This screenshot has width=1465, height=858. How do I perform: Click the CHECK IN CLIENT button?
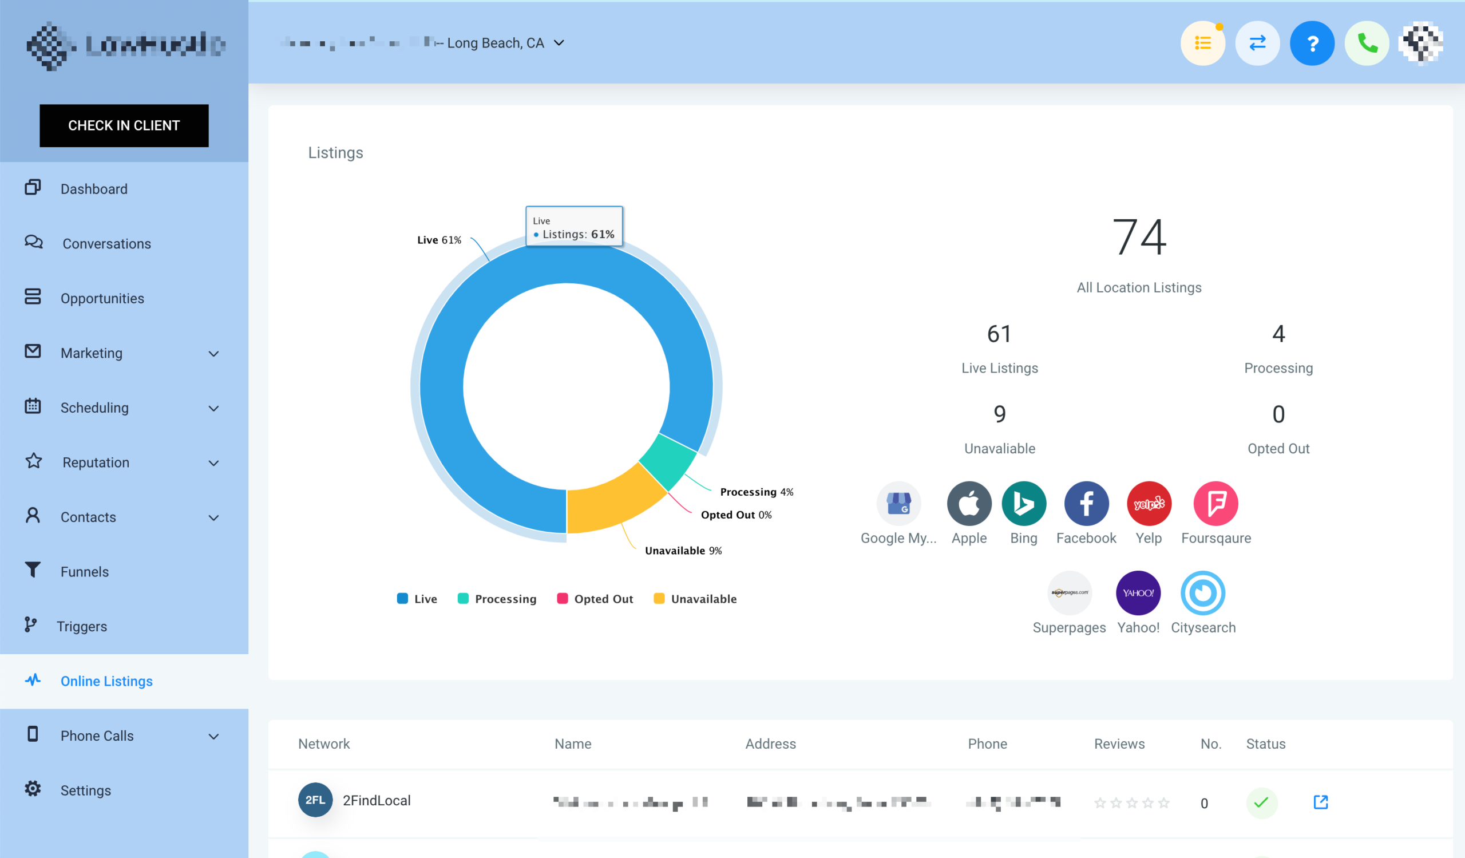pyautogui.click(x=124, y=125)
